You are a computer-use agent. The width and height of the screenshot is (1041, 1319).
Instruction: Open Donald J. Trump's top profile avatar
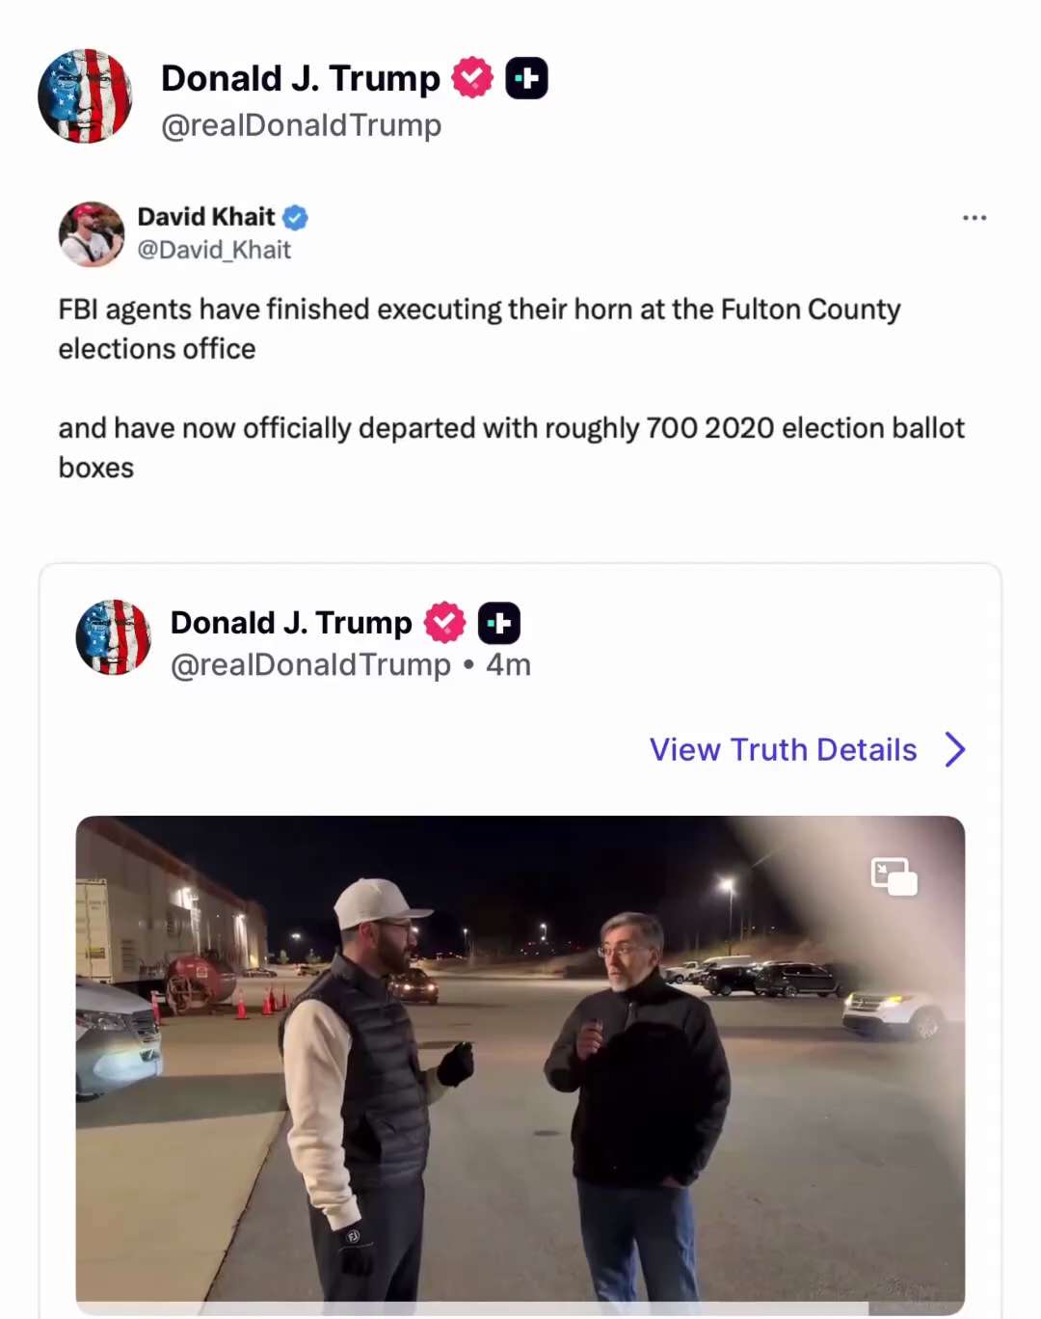pyautogui.click(x=85, y=96)
